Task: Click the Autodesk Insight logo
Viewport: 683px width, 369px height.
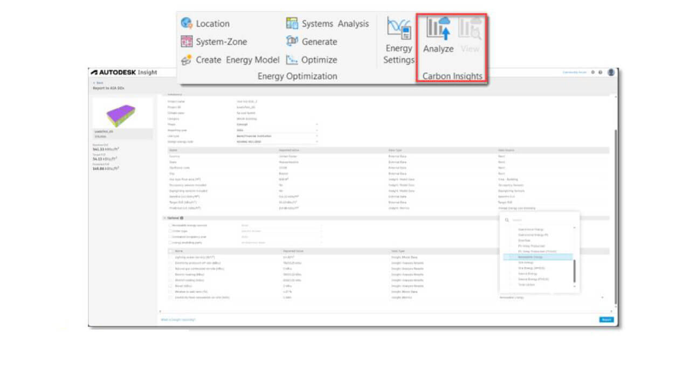Action: [x=123, y=72]
